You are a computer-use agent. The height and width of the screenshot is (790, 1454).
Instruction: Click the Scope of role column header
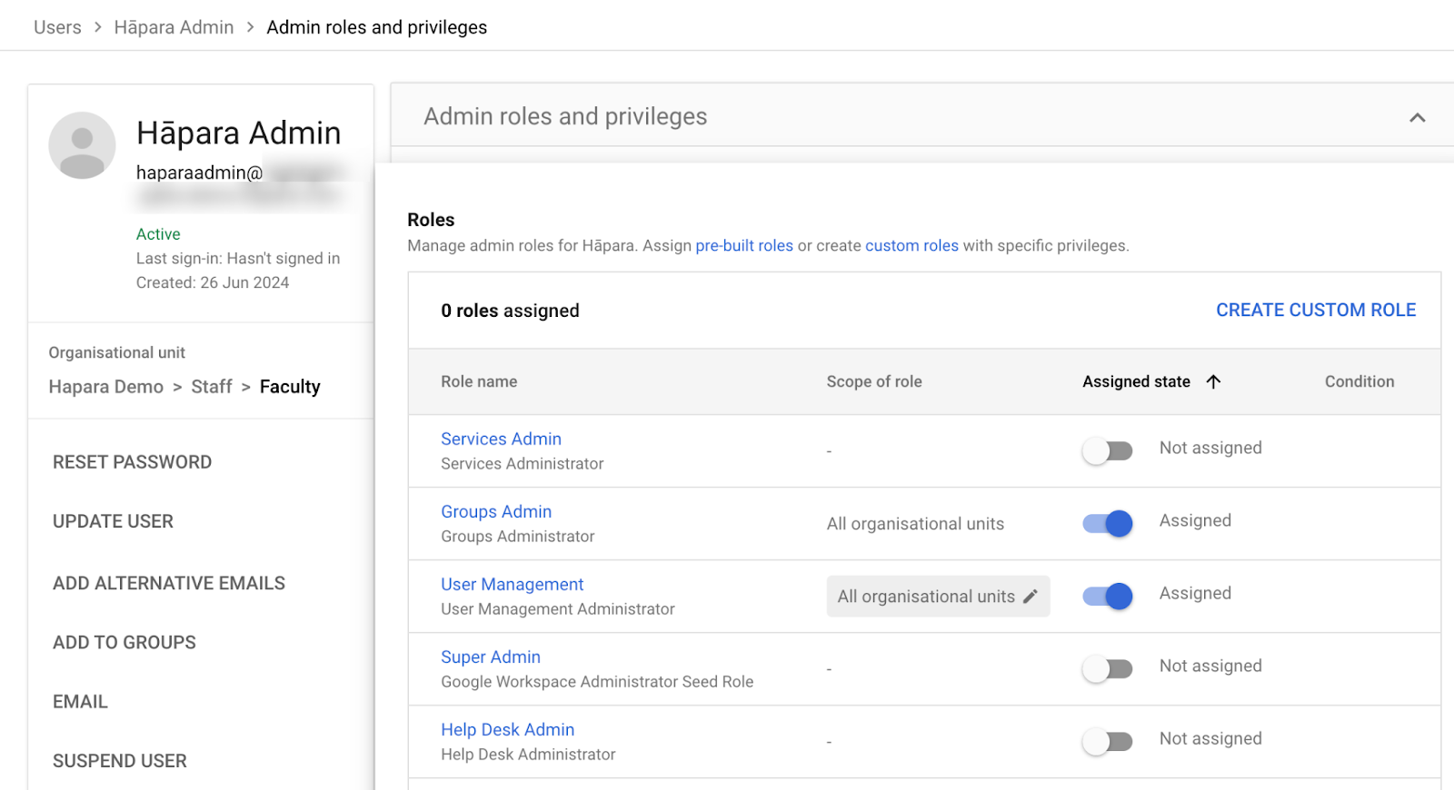coord(874,381)
